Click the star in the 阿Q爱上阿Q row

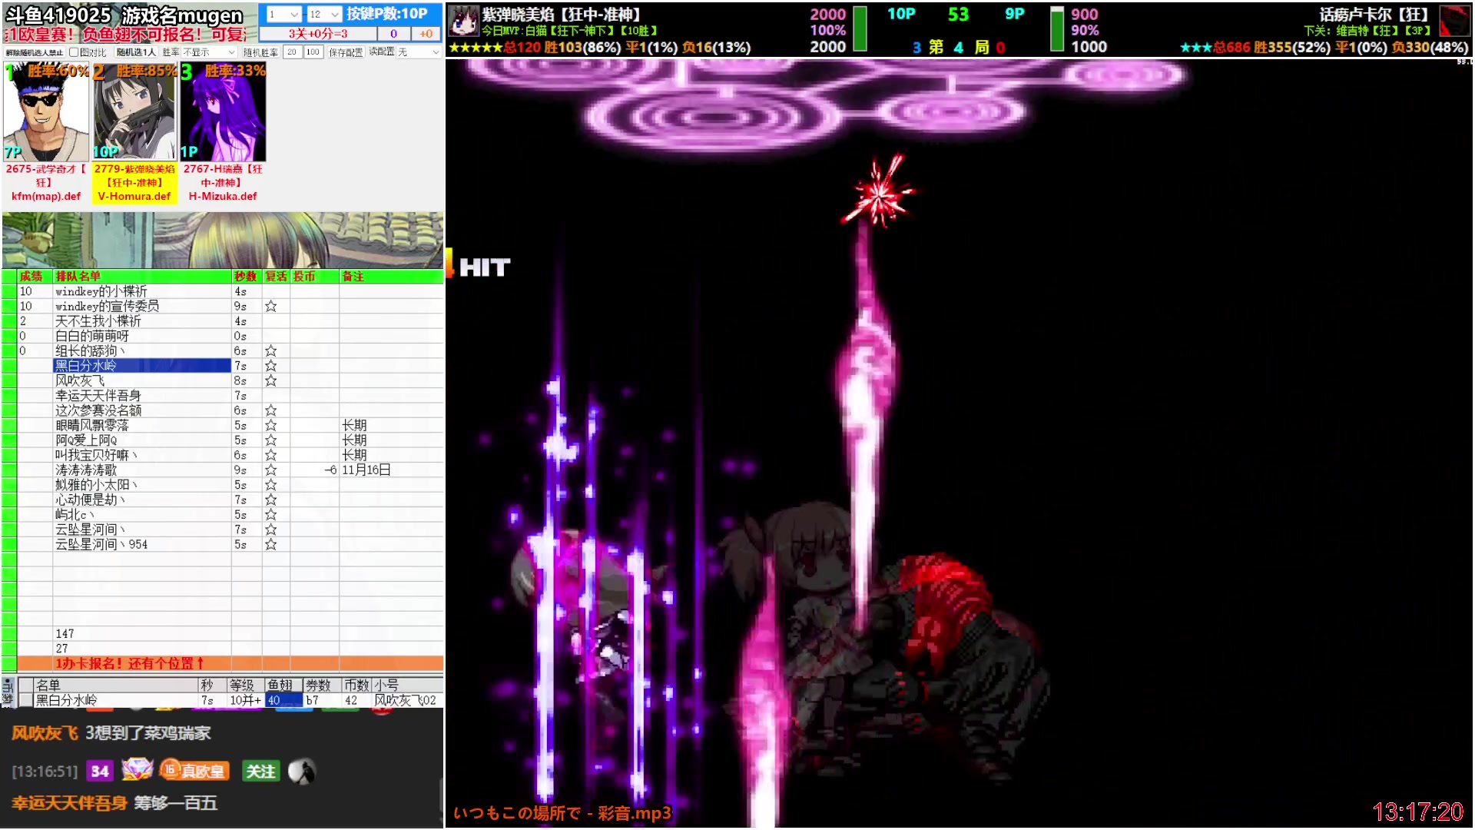[x=271, y=441]
